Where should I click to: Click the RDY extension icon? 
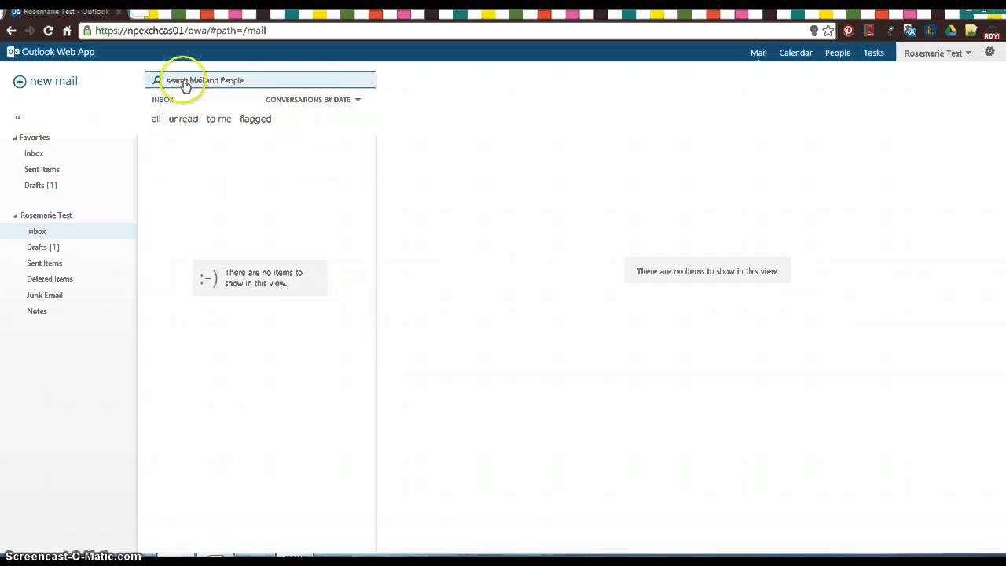(991, 32)
